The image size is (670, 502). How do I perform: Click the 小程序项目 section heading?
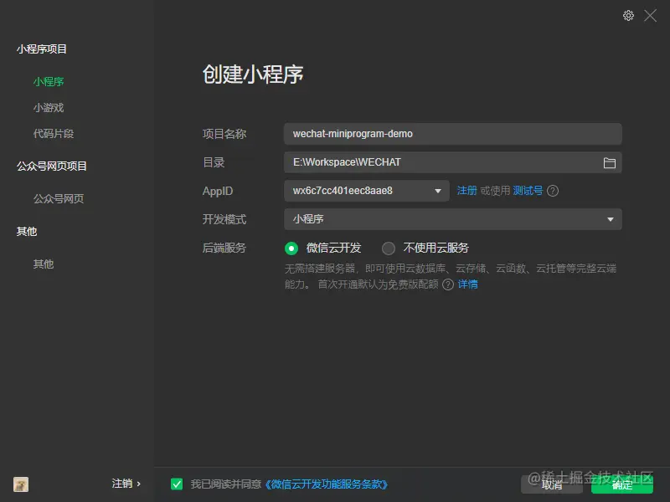(x=42, y=49)
